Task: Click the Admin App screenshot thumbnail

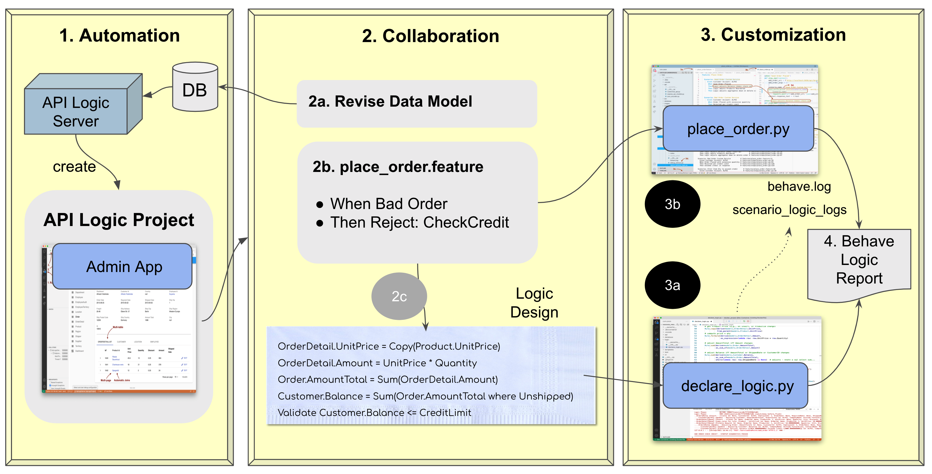Action: click(118, 339)
